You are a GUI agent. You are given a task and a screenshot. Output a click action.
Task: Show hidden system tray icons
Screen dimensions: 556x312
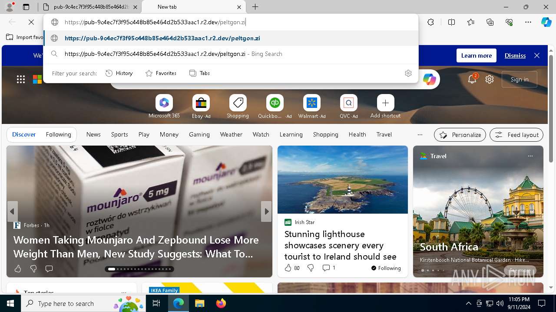pos(468,303)
